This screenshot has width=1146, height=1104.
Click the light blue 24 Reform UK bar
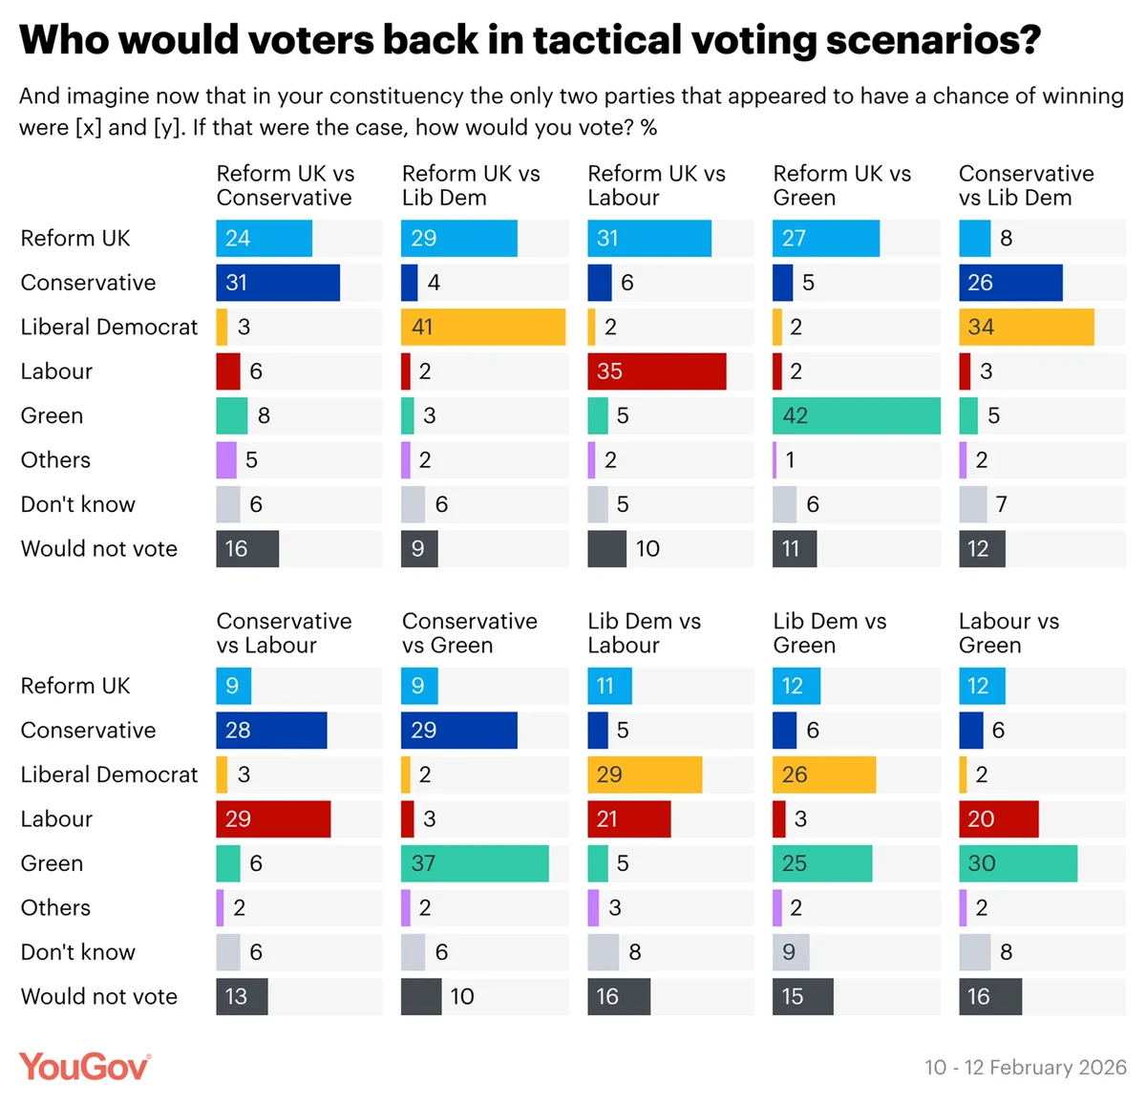tap(264, 239)
